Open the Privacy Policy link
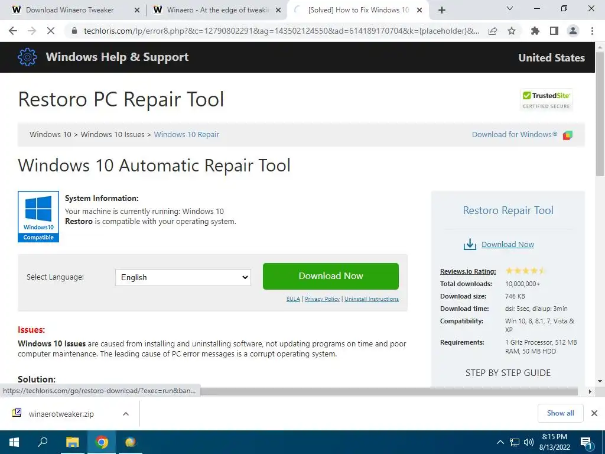 (322, 299)
